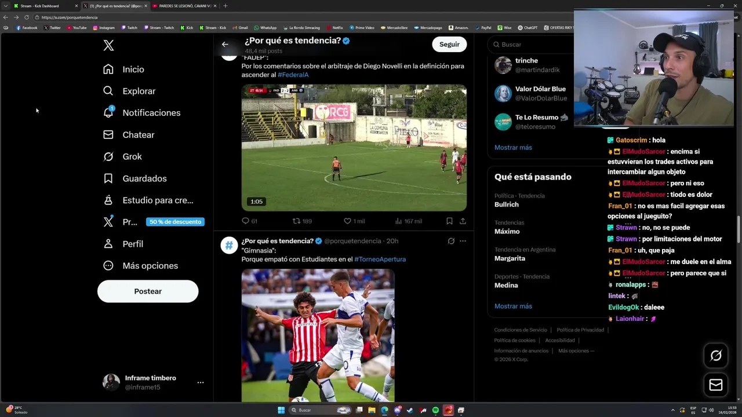742x417 pixels.
Task: Open Spotify from the taskbar
Action: [x=435, y=410]
